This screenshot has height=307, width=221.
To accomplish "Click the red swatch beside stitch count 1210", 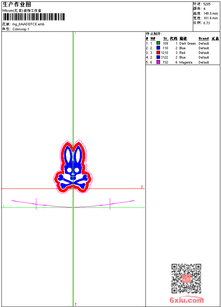I will point(158,52).
